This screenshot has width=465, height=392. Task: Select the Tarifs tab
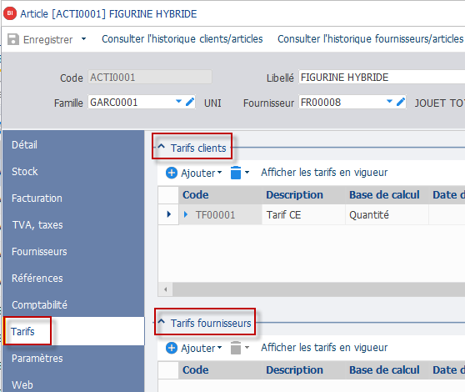point(73,331)
